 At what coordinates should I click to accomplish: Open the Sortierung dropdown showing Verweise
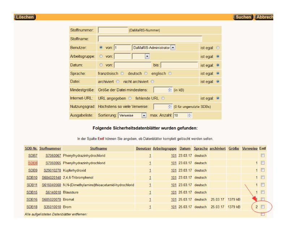(x=132, y=115)
